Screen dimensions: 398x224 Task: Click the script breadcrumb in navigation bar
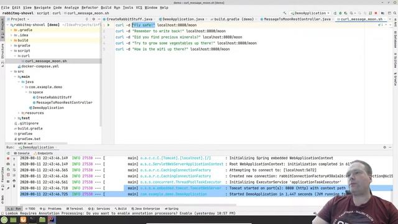point(43,13)
